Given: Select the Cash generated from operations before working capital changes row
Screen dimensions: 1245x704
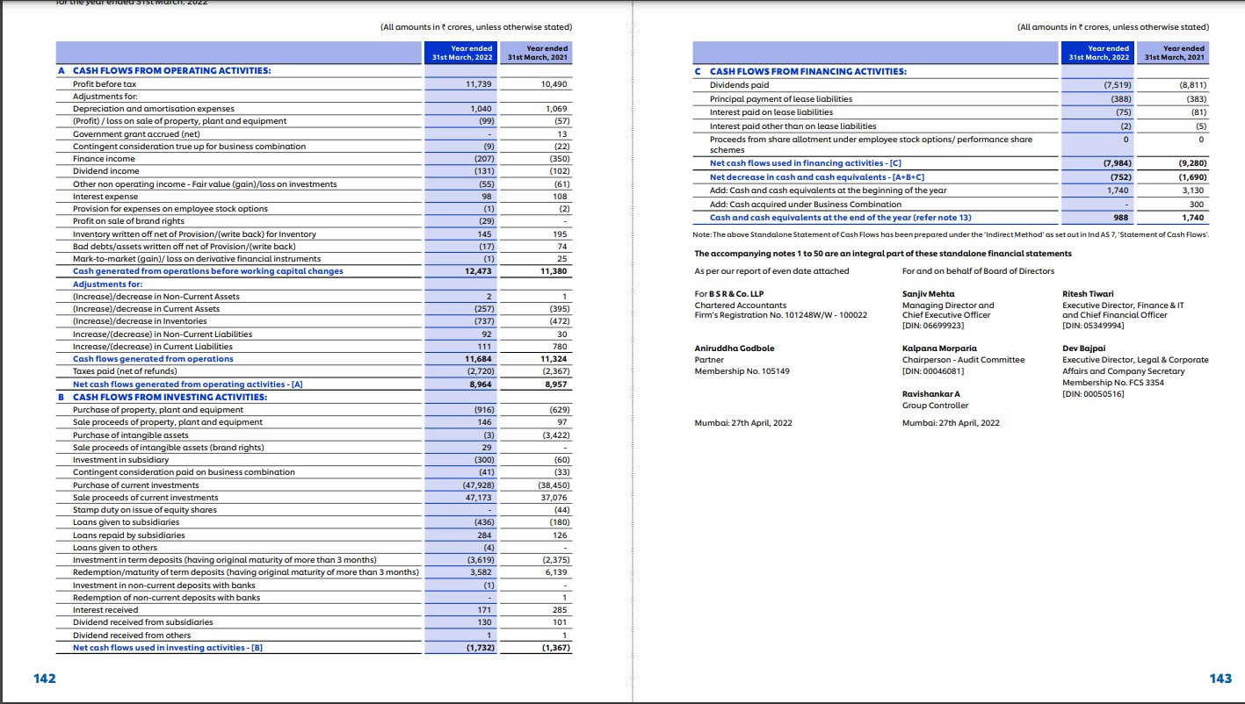Looking at the screenshot, I should click(x=205, y=270).
